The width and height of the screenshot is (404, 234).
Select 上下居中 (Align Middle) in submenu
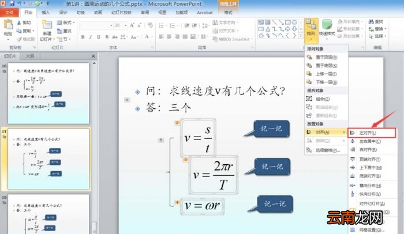pos(372,168)
